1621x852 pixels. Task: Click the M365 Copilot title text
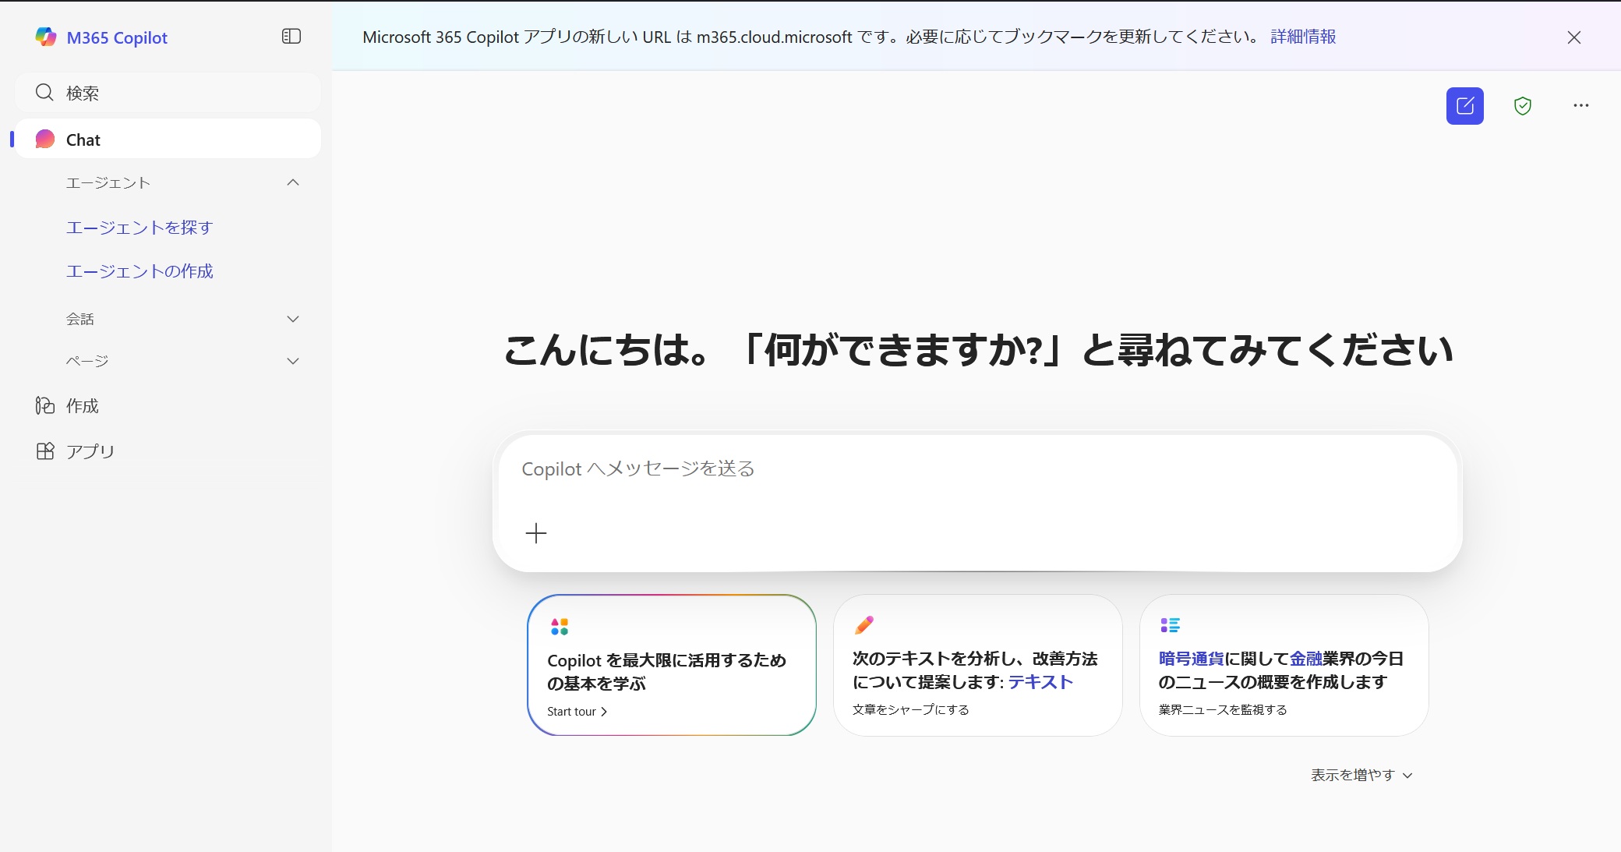(x=117, y=37)
